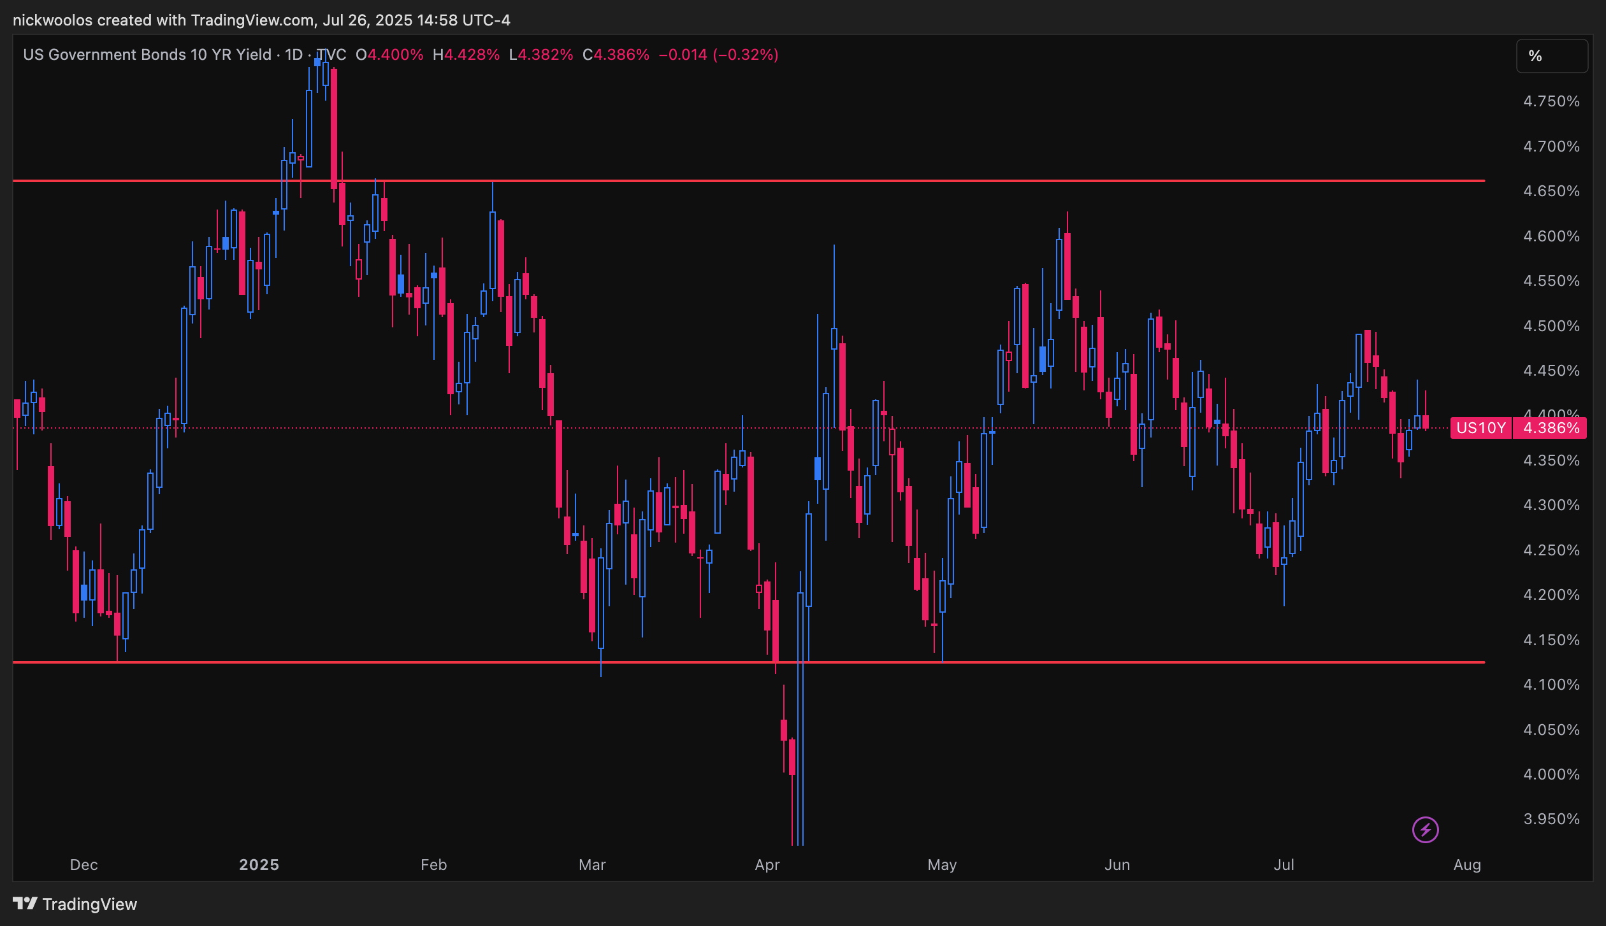Click the Feb label on time axis
Image resolution: width=1606 pixels, height=926 pixels.
coord(433,865)
